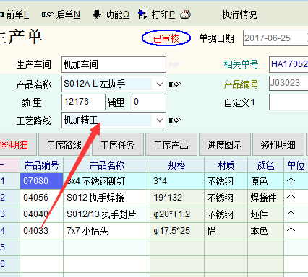
Task: Click the 打印P print button
Action: (156, 14)
